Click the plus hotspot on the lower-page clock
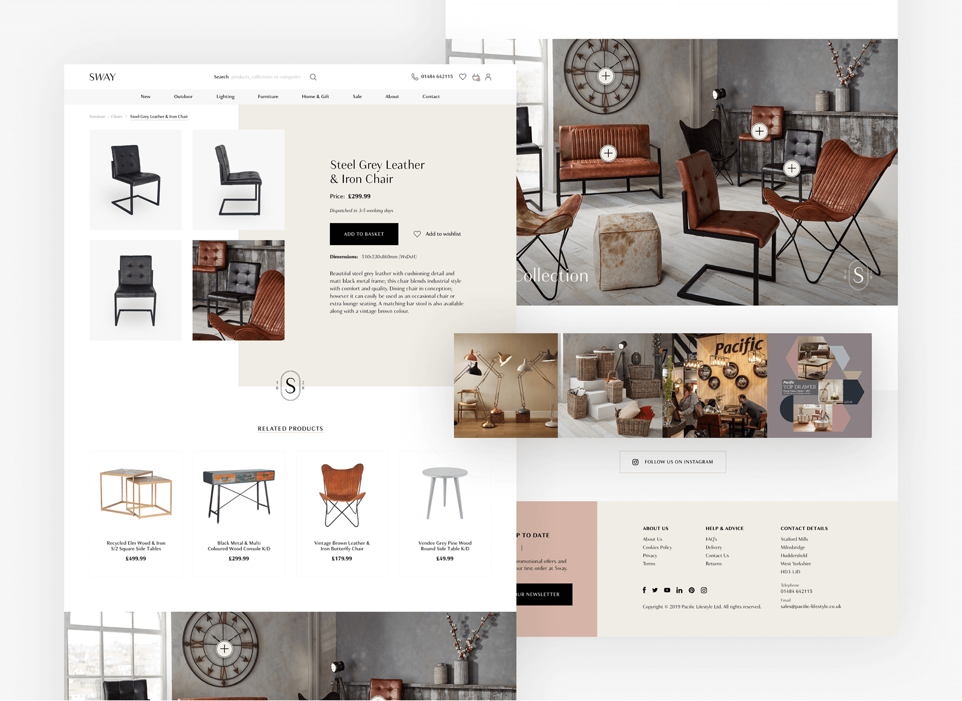 pos(224,649)
